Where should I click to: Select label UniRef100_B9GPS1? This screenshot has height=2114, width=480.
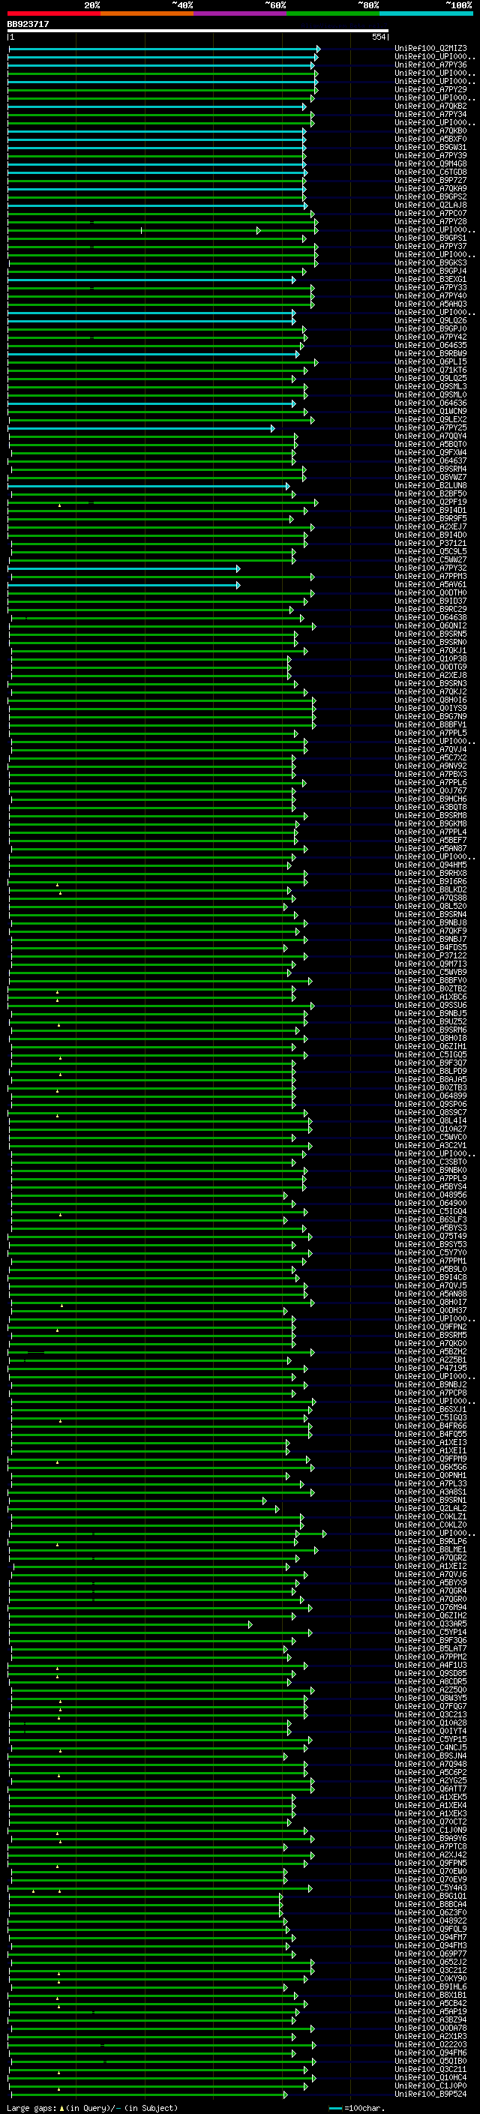point(430,238)
